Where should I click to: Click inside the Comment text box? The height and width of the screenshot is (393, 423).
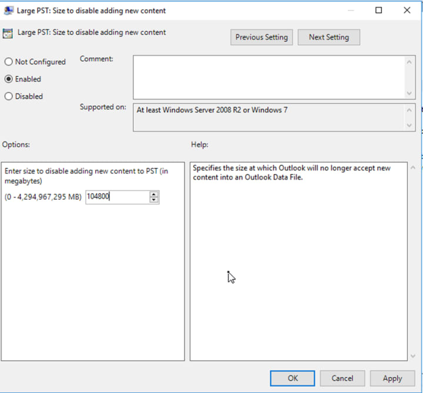pos(268,78)
